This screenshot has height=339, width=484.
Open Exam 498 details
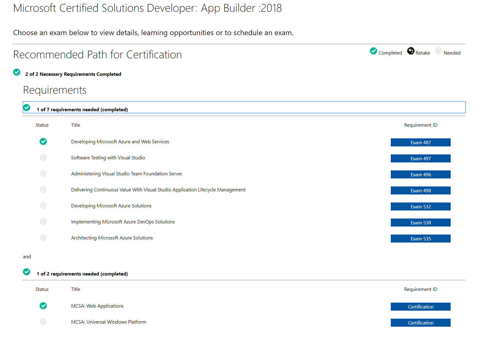tap(420, 190)
